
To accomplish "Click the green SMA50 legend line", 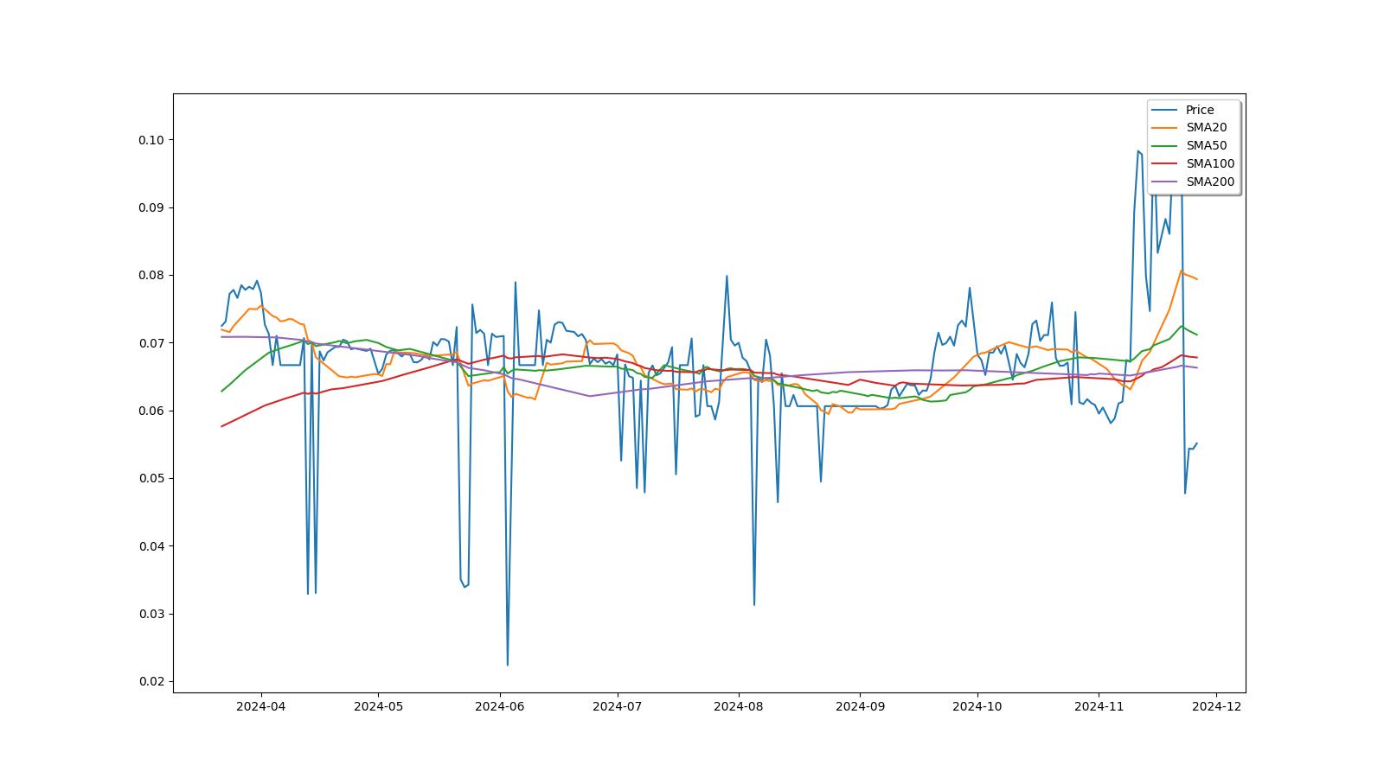I will (x=1165, y=146).
